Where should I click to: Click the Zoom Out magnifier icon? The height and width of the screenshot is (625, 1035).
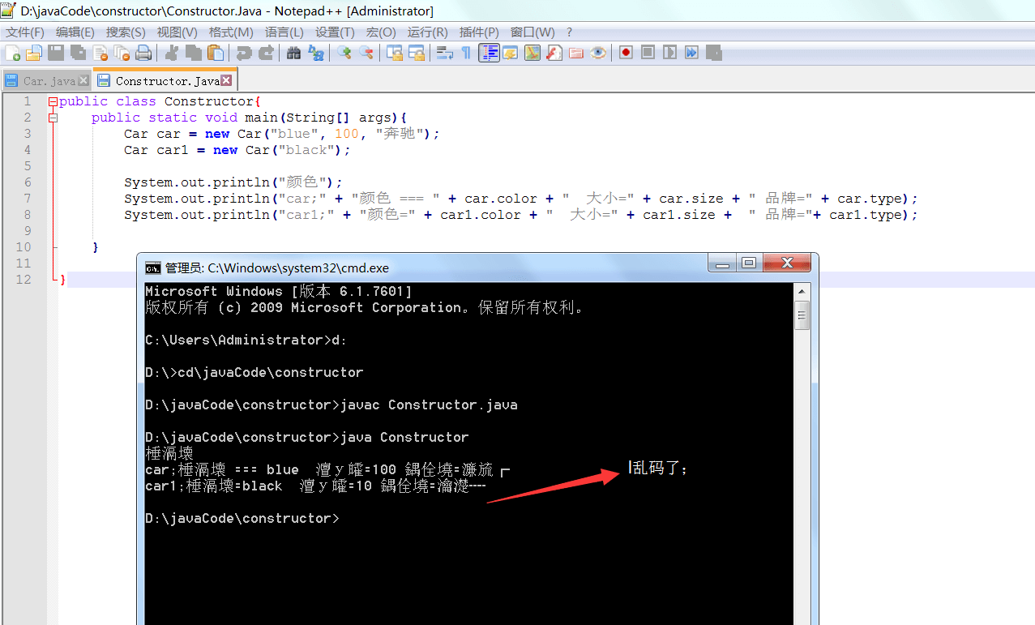[366, 53]
